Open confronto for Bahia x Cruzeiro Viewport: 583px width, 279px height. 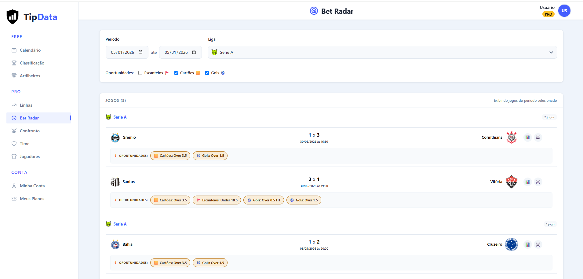[538, 244]
